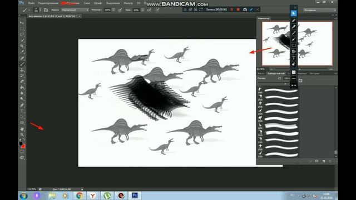Open the blending mode dropdown
Image resolution: width=356 pixels, height=200 pixels.
75,10
